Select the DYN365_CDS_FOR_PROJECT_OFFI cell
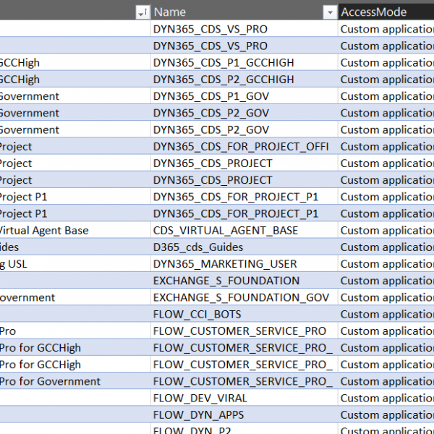 pos(244,146)
